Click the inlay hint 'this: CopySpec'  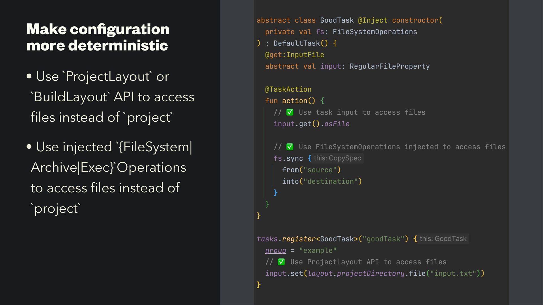337,158
